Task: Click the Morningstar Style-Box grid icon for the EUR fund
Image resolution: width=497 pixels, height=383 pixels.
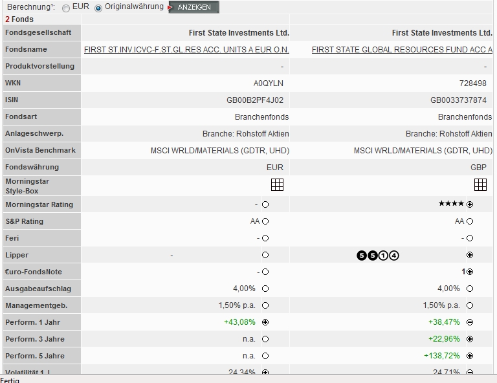Action: pyautogui.click(x=277, y=185)
